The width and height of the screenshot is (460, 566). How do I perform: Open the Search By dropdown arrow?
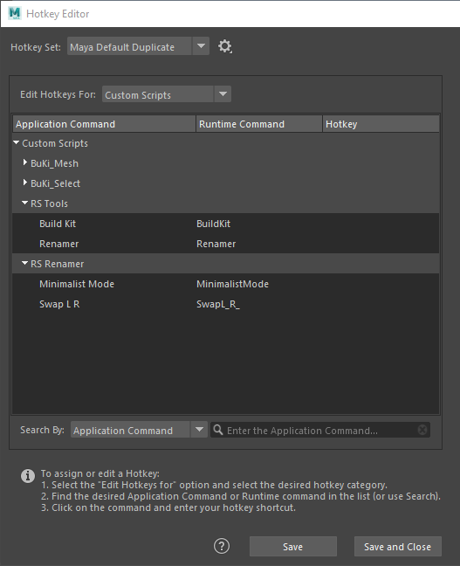click(199, 430)
